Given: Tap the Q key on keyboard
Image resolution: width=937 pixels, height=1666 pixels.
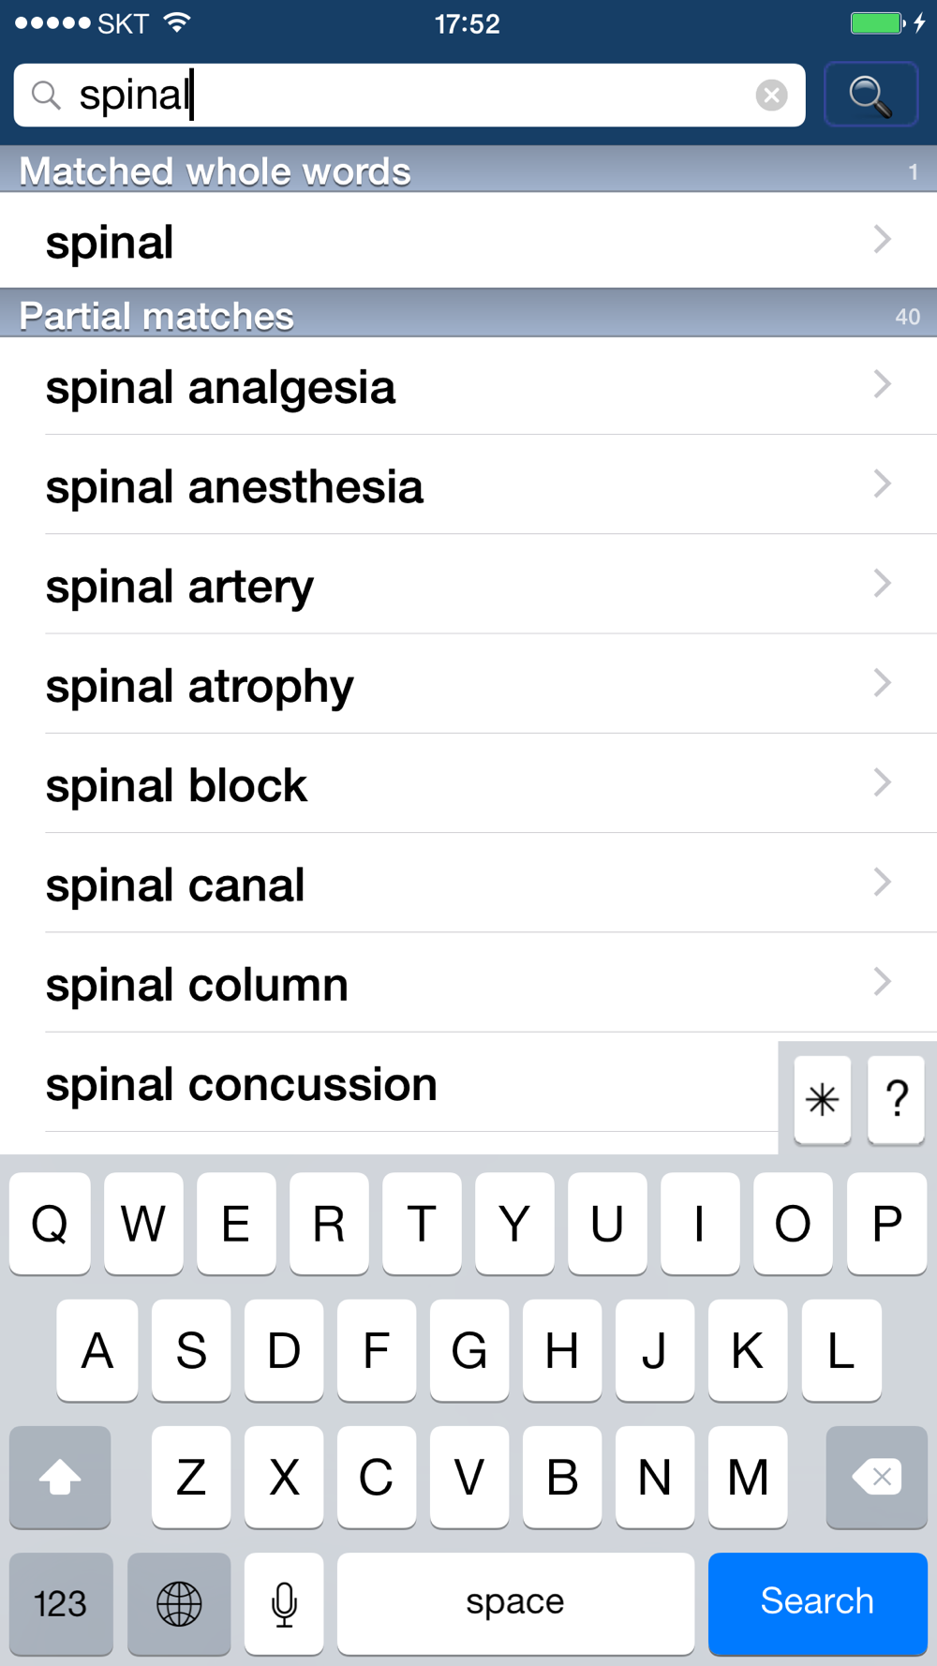Looking at the screenshot, I should [x=50, y=1223].
